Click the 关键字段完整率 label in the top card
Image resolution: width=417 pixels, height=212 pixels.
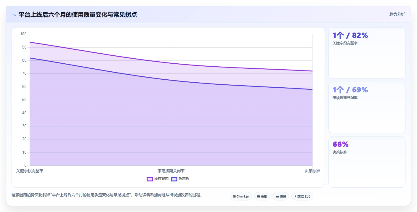(x=345, y=43)
